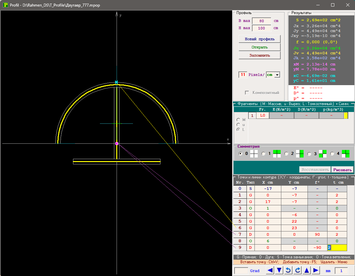Click the up arrow move button

click(307, 270)
